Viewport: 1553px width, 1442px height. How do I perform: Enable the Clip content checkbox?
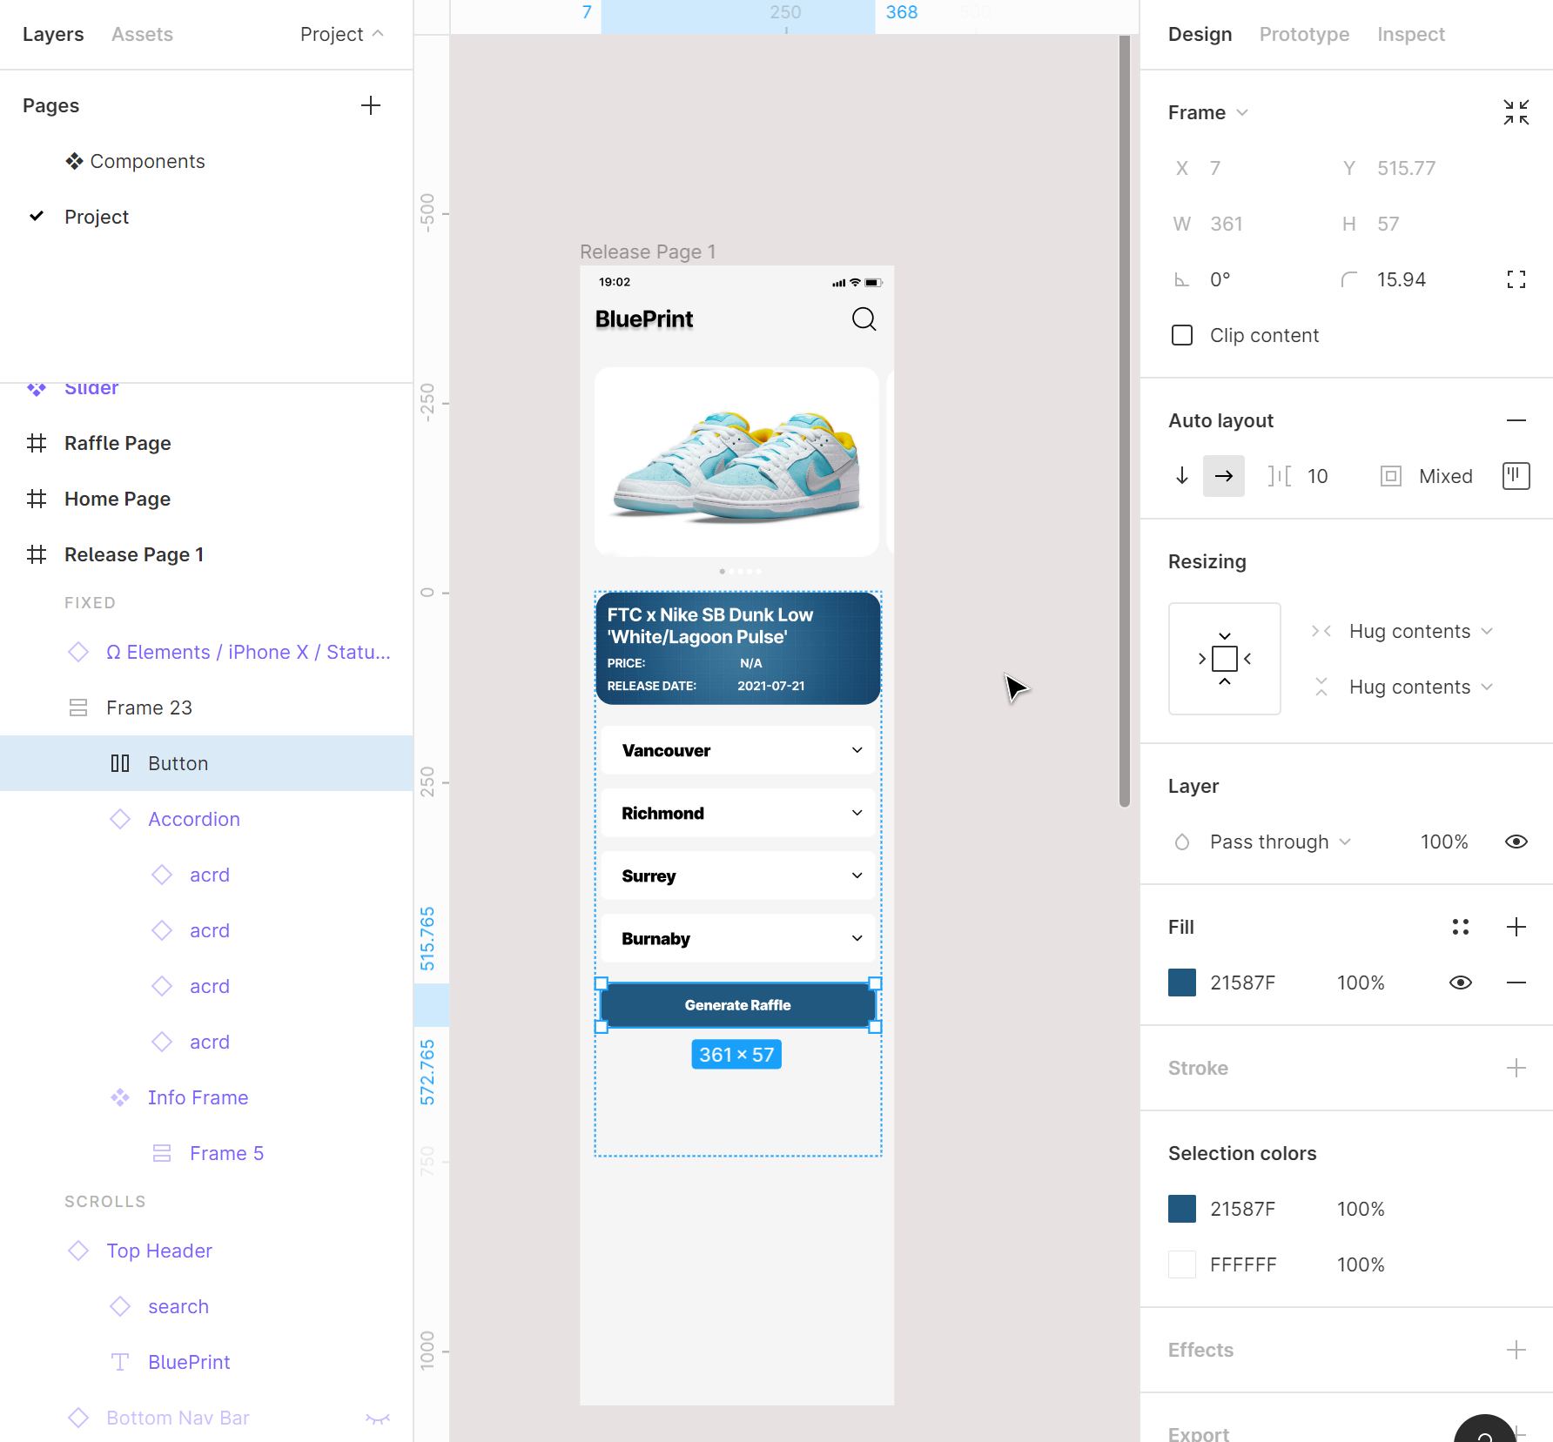click(x=1181, y=335)
